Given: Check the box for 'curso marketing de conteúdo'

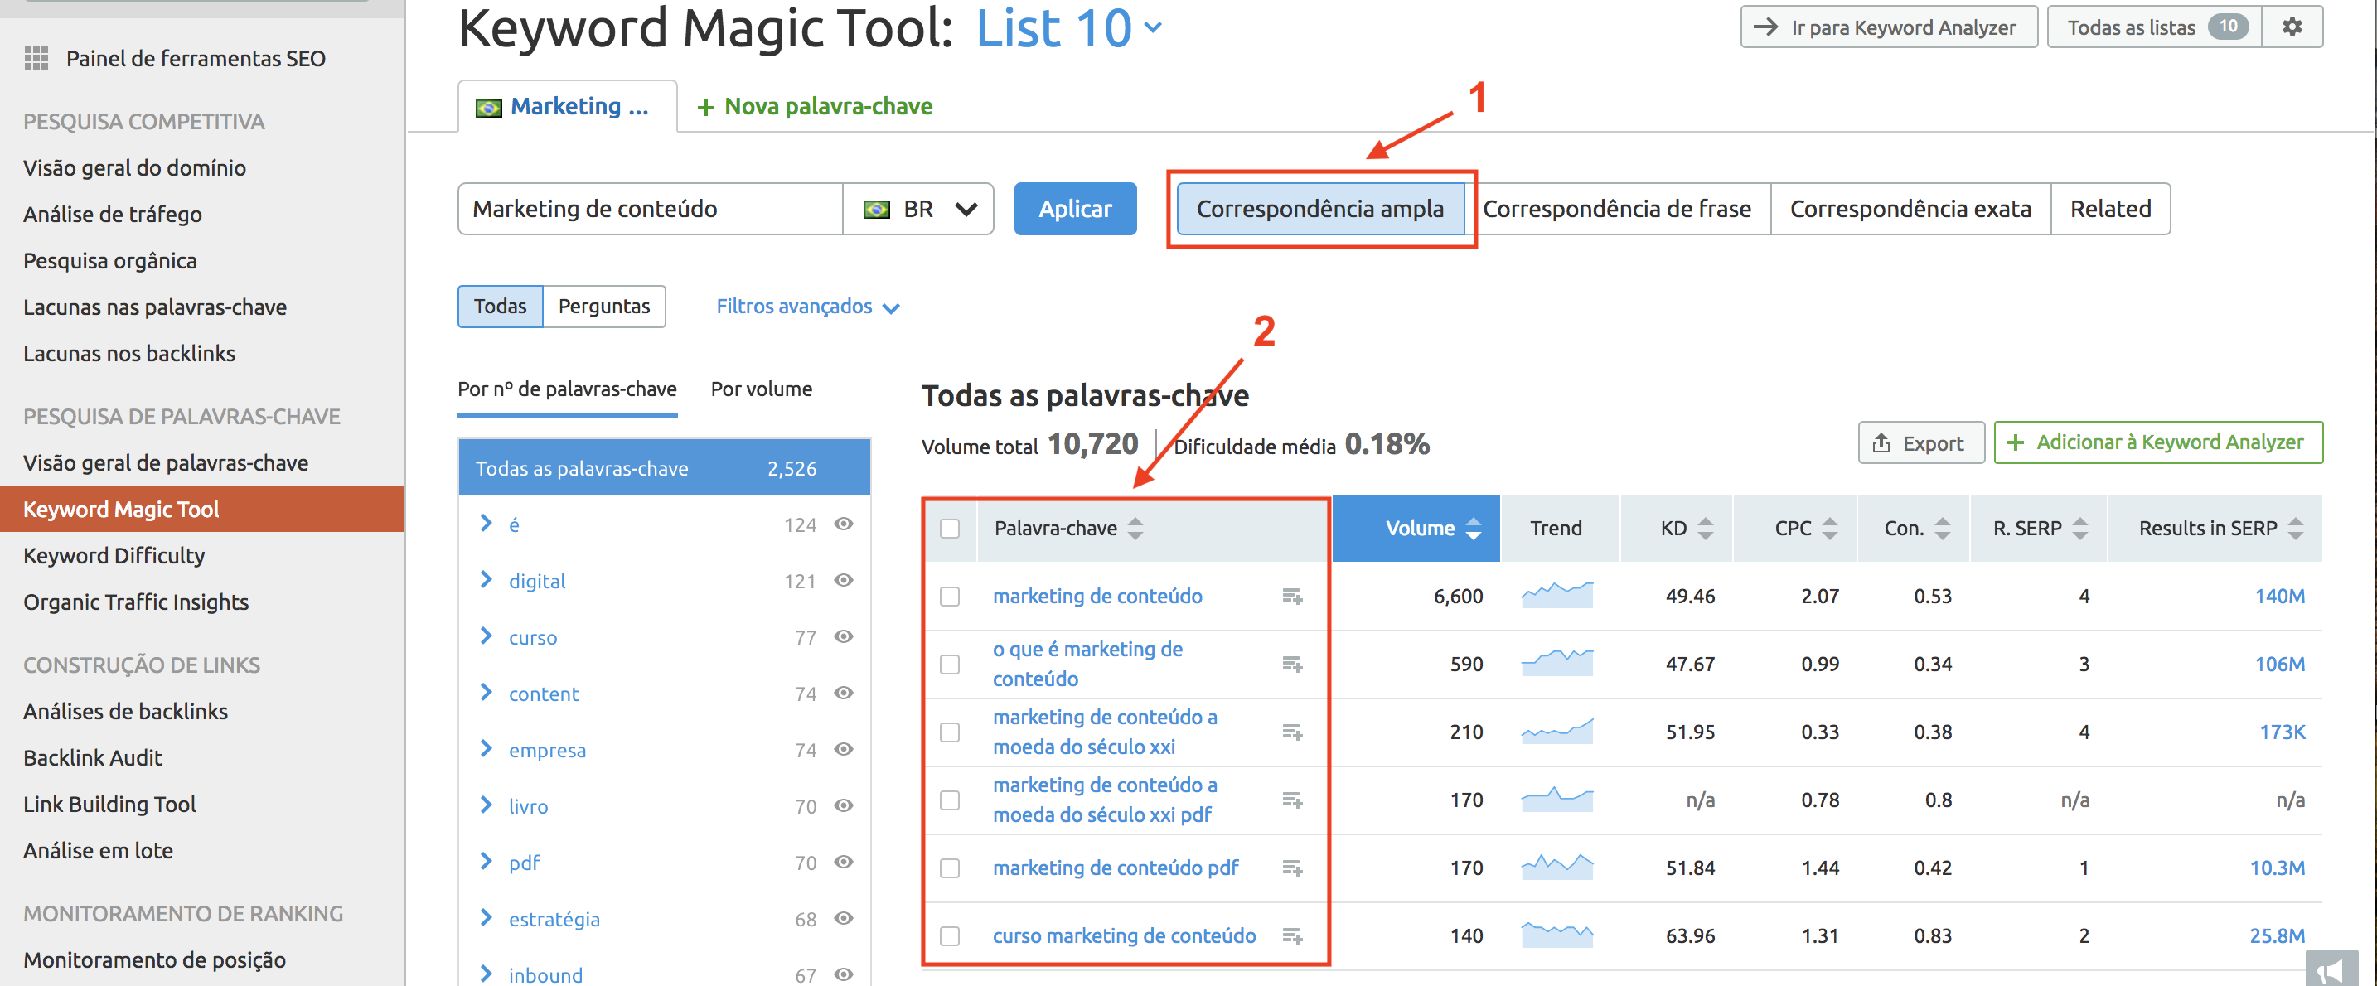Looking at the screenshot, I should tap(950, 936).
